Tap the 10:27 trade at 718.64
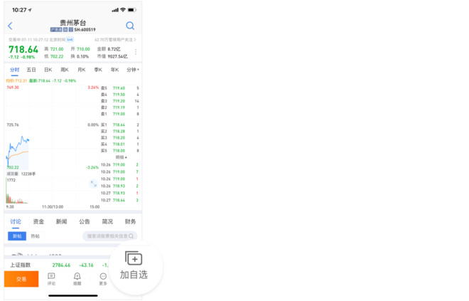The image size is (469, 301). tap(120, 200)
